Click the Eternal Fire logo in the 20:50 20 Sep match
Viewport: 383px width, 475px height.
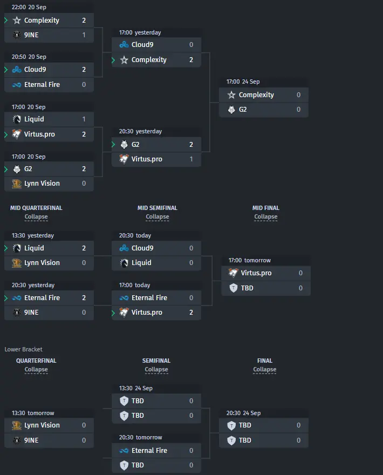click(x=17, y=85)
